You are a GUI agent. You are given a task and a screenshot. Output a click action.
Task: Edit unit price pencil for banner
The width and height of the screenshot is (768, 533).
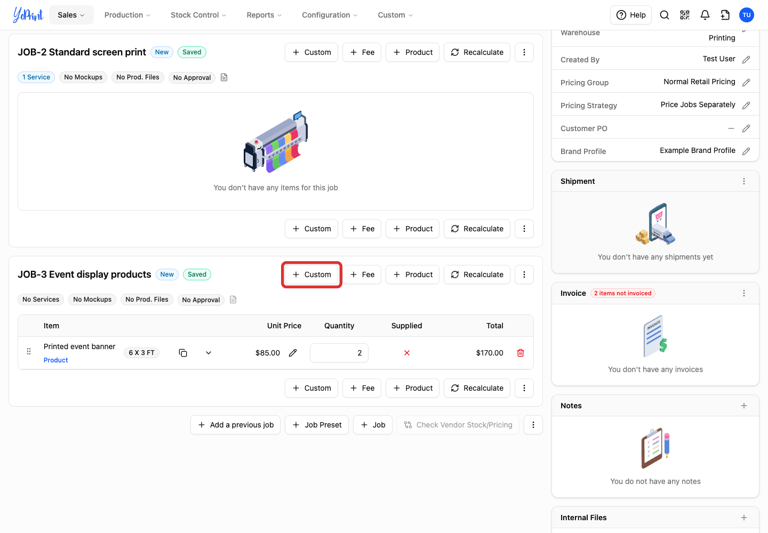(293, 353)
